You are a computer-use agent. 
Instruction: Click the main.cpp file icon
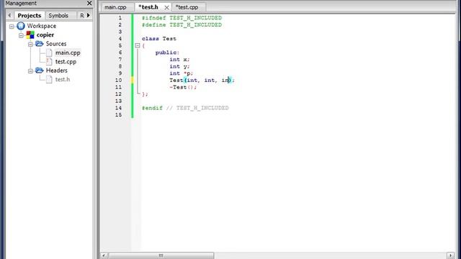coord(49,53)
